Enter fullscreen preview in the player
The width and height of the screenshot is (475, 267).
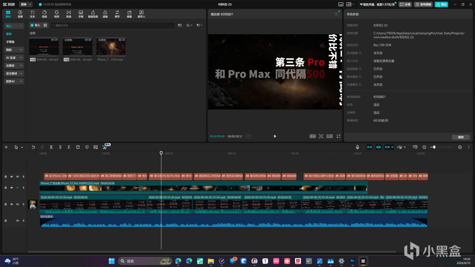click(338, 136)
